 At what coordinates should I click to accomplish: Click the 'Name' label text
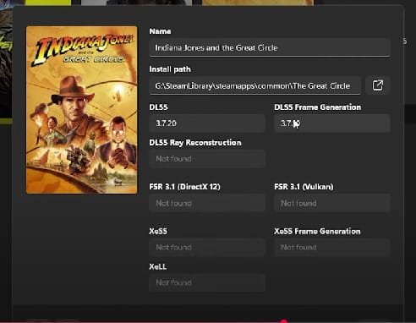coord(160,31)
